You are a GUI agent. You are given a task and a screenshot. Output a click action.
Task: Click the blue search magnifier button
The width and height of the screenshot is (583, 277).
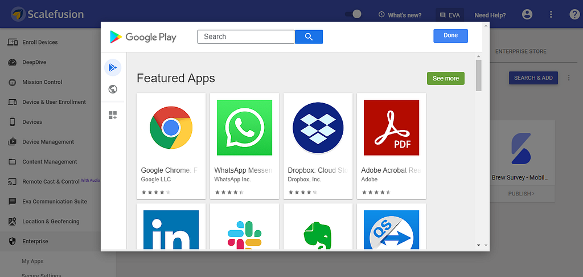click(x=309, y=36)
